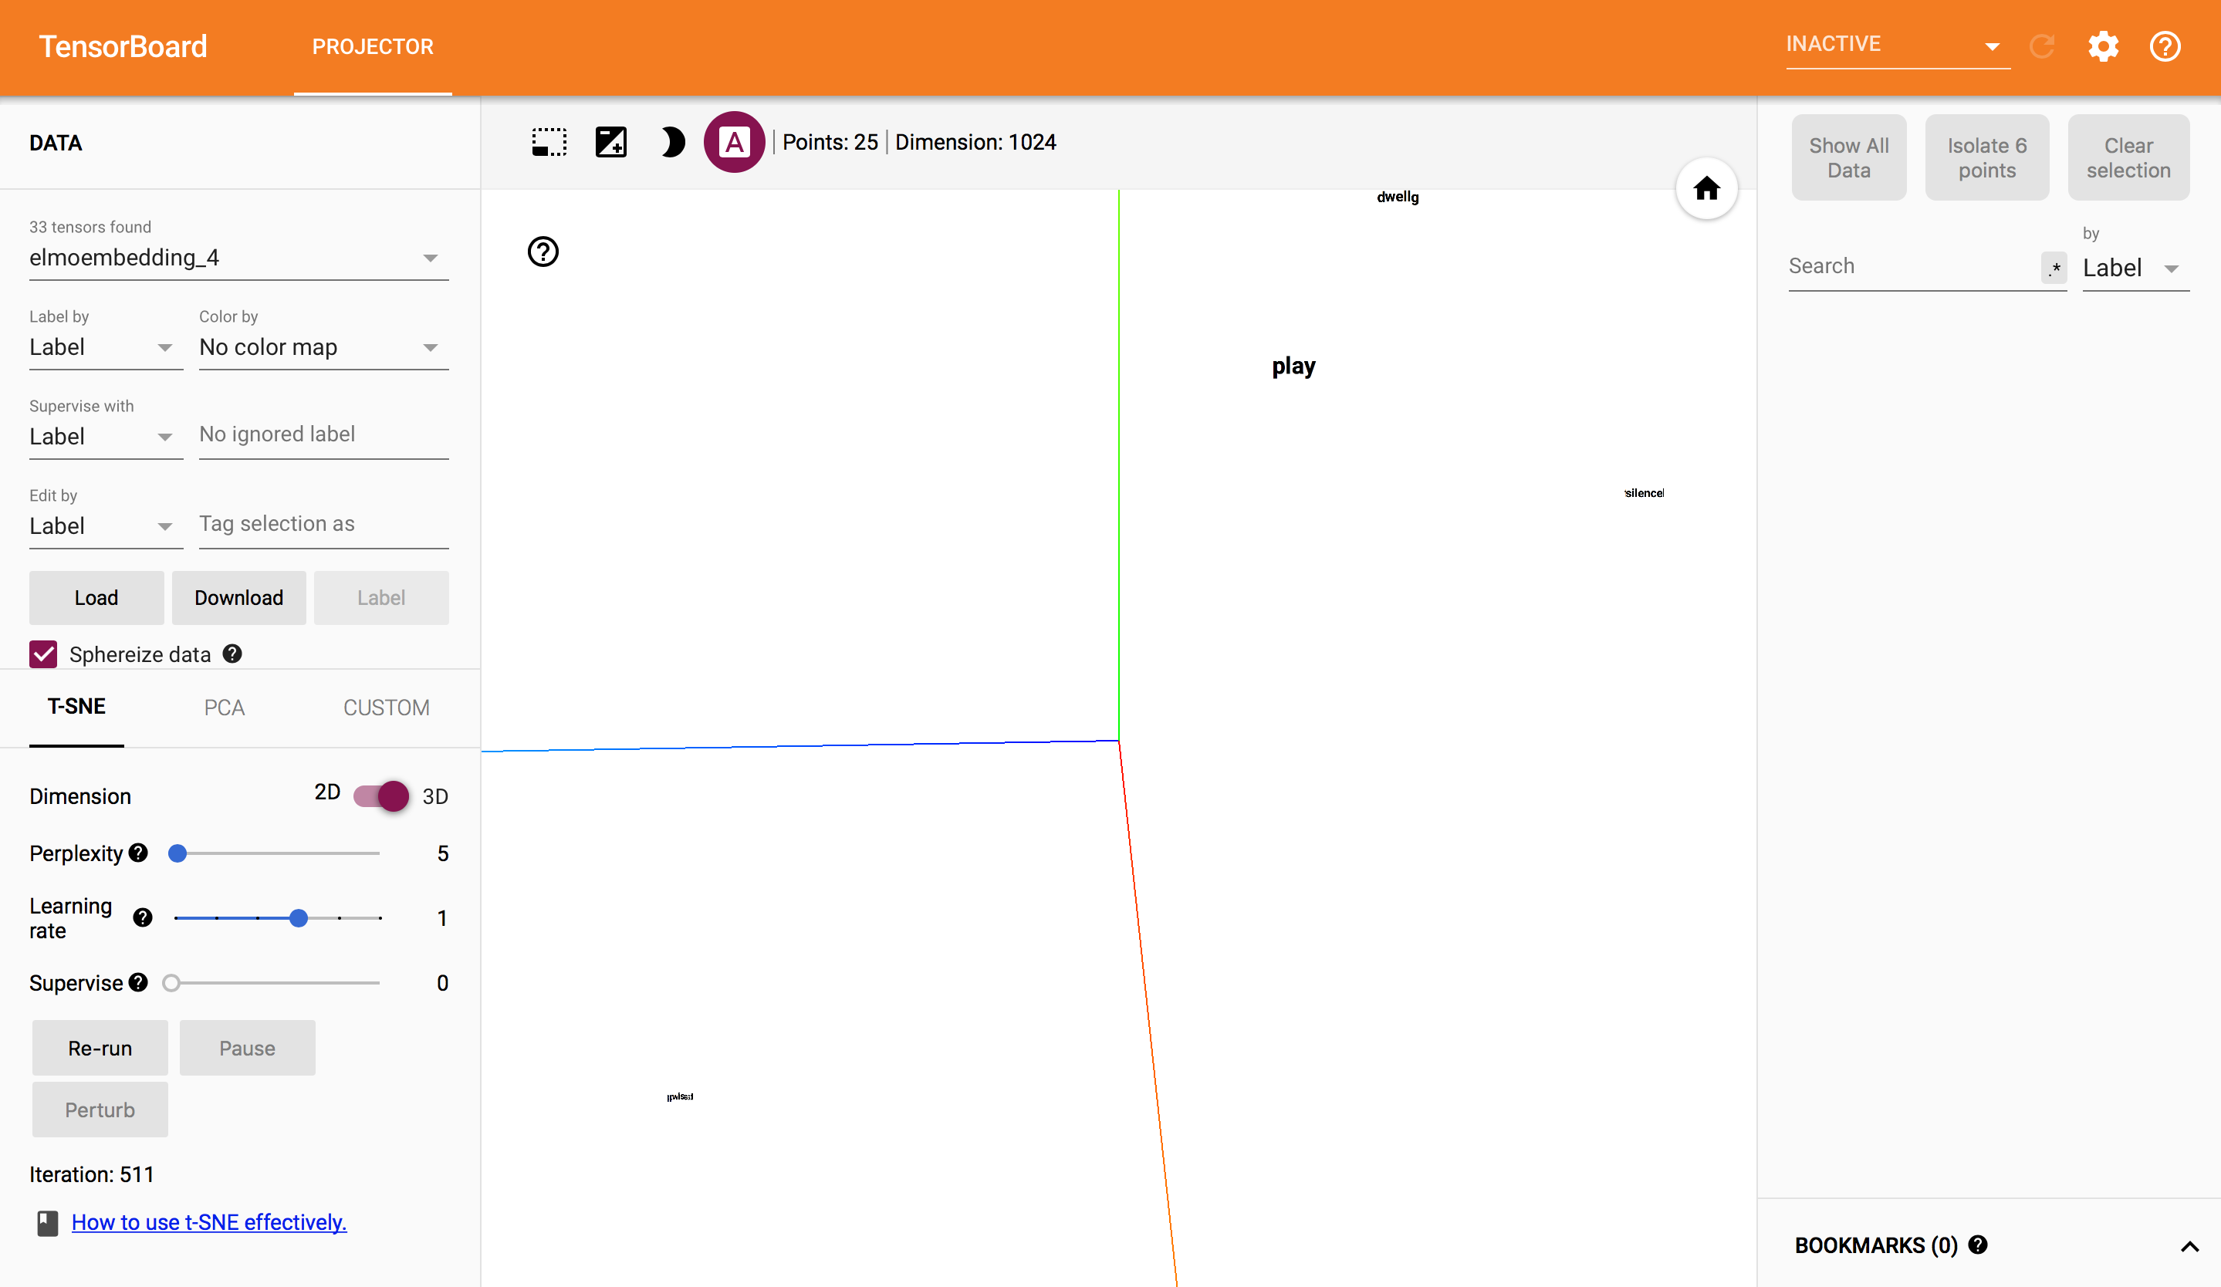Click the edit current selection icon
The image size is (2221, 1287).
610,142
